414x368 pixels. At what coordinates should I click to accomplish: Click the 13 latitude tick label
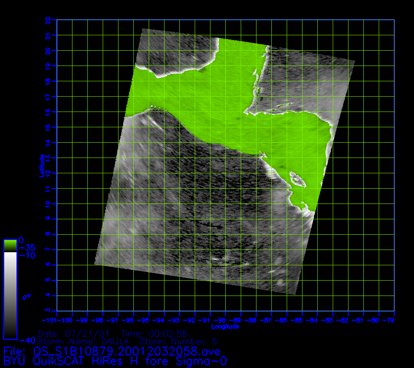click(48, 158)
